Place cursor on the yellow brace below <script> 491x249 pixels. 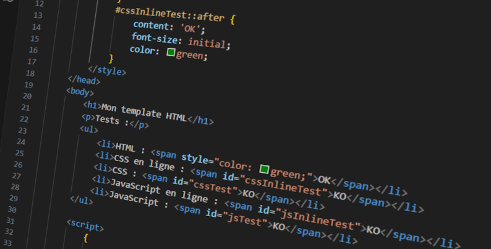pos(86,238)
